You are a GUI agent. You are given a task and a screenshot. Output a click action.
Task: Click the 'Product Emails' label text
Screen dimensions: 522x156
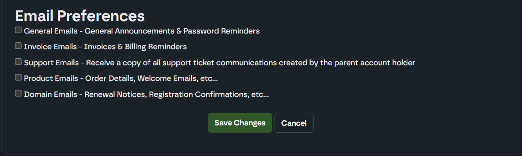51,78
